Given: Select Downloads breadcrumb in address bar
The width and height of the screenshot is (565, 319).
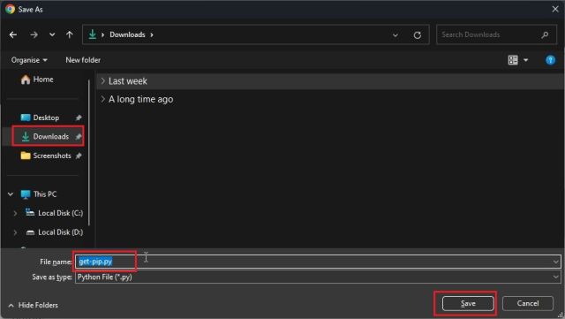Looking at the screenshot, I should [x=127, y=34].
